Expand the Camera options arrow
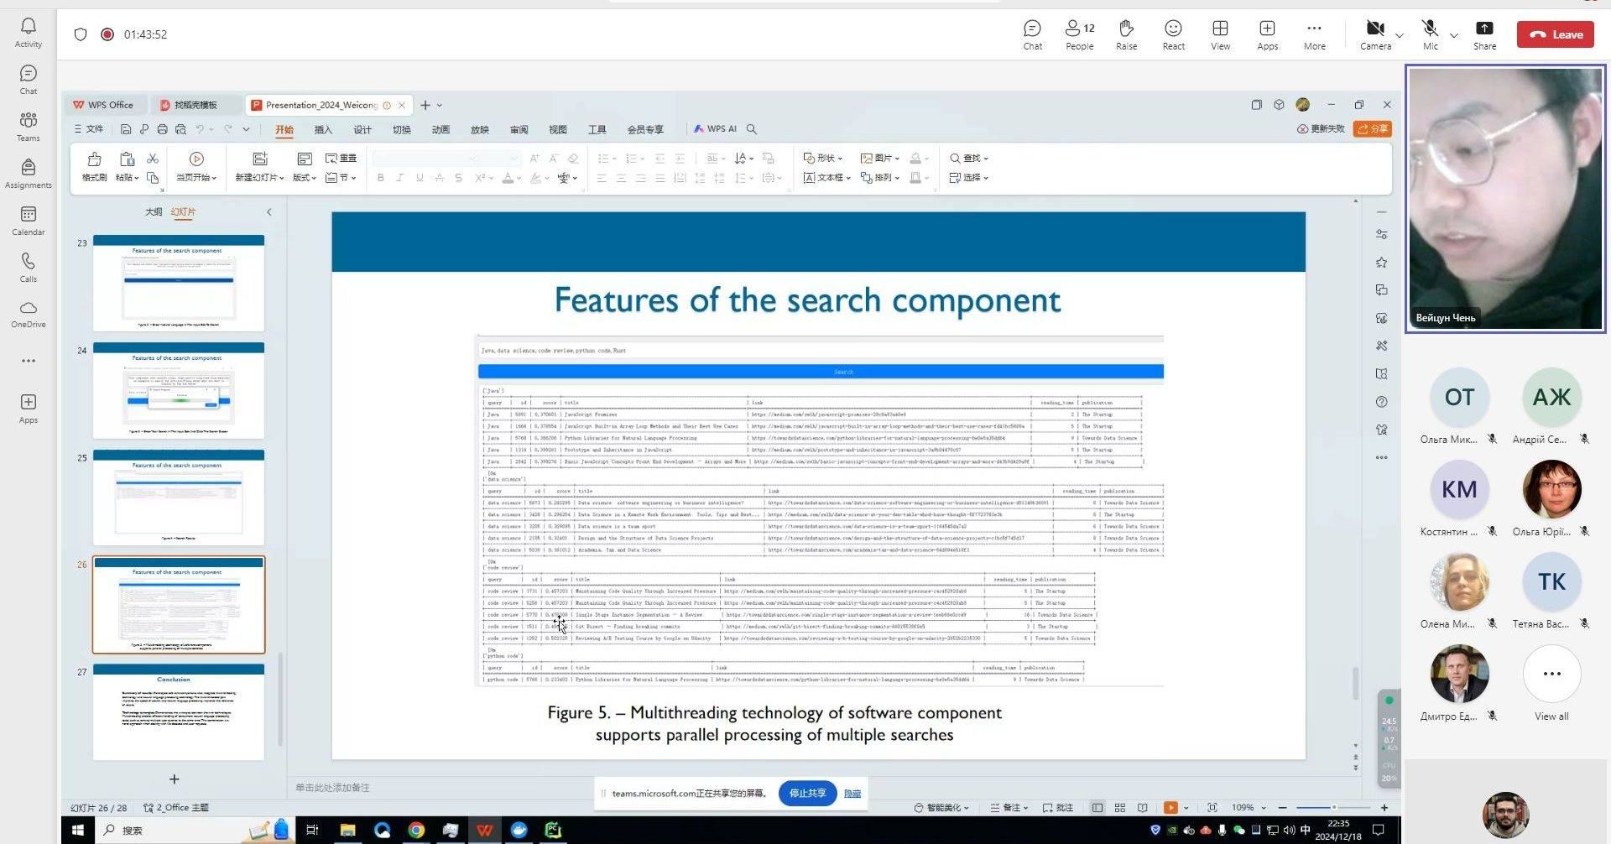 click(1400, 35)
